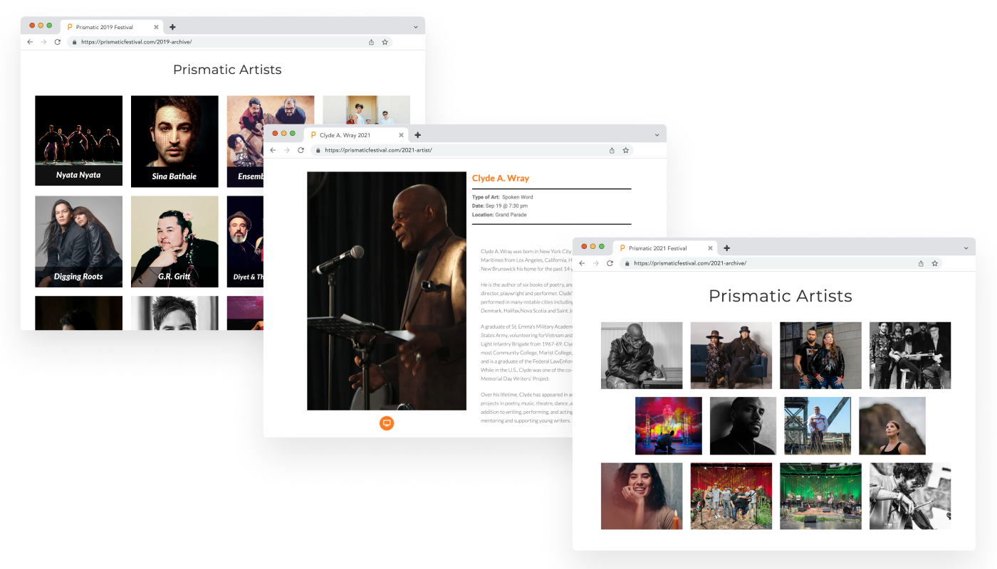Select the Prismatic 2019 Festival tab

112,27
